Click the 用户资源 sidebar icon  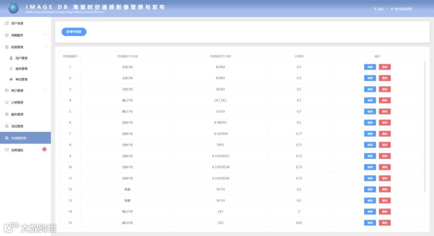[7, 23]
